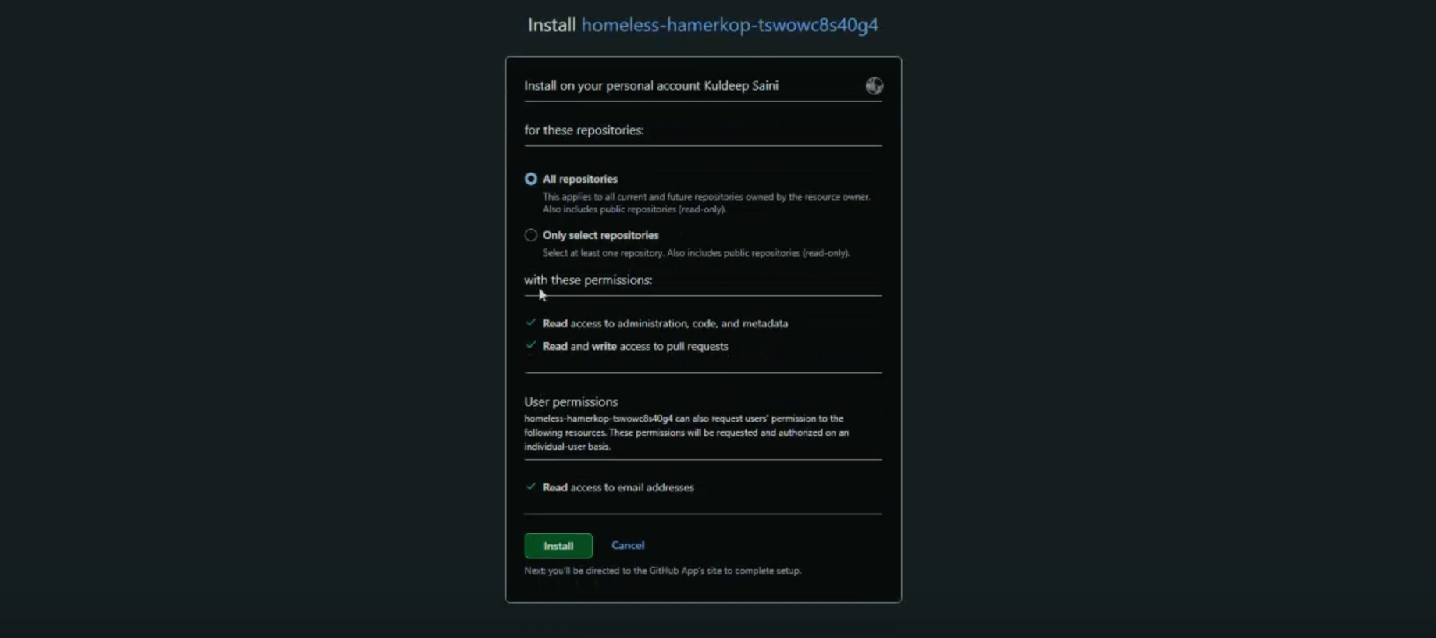Choose the Only select repositories radio button
Screen dimensions: 1436x638
(x=531, y=235)
